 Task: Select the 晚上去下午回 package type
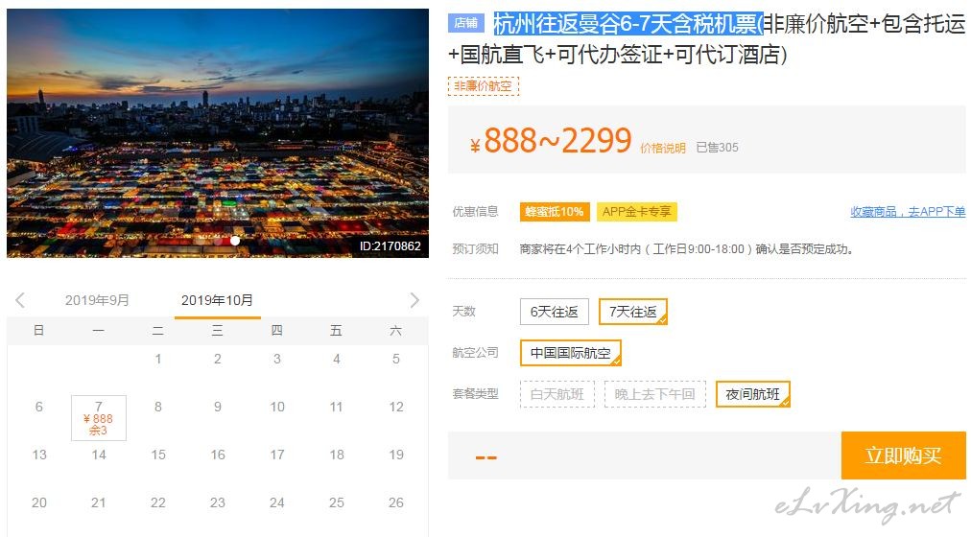pos(654,394)
